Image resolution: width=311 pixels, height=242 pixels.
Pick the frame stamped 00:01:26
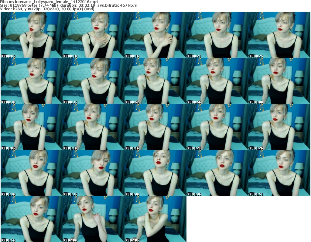[279, 127]
